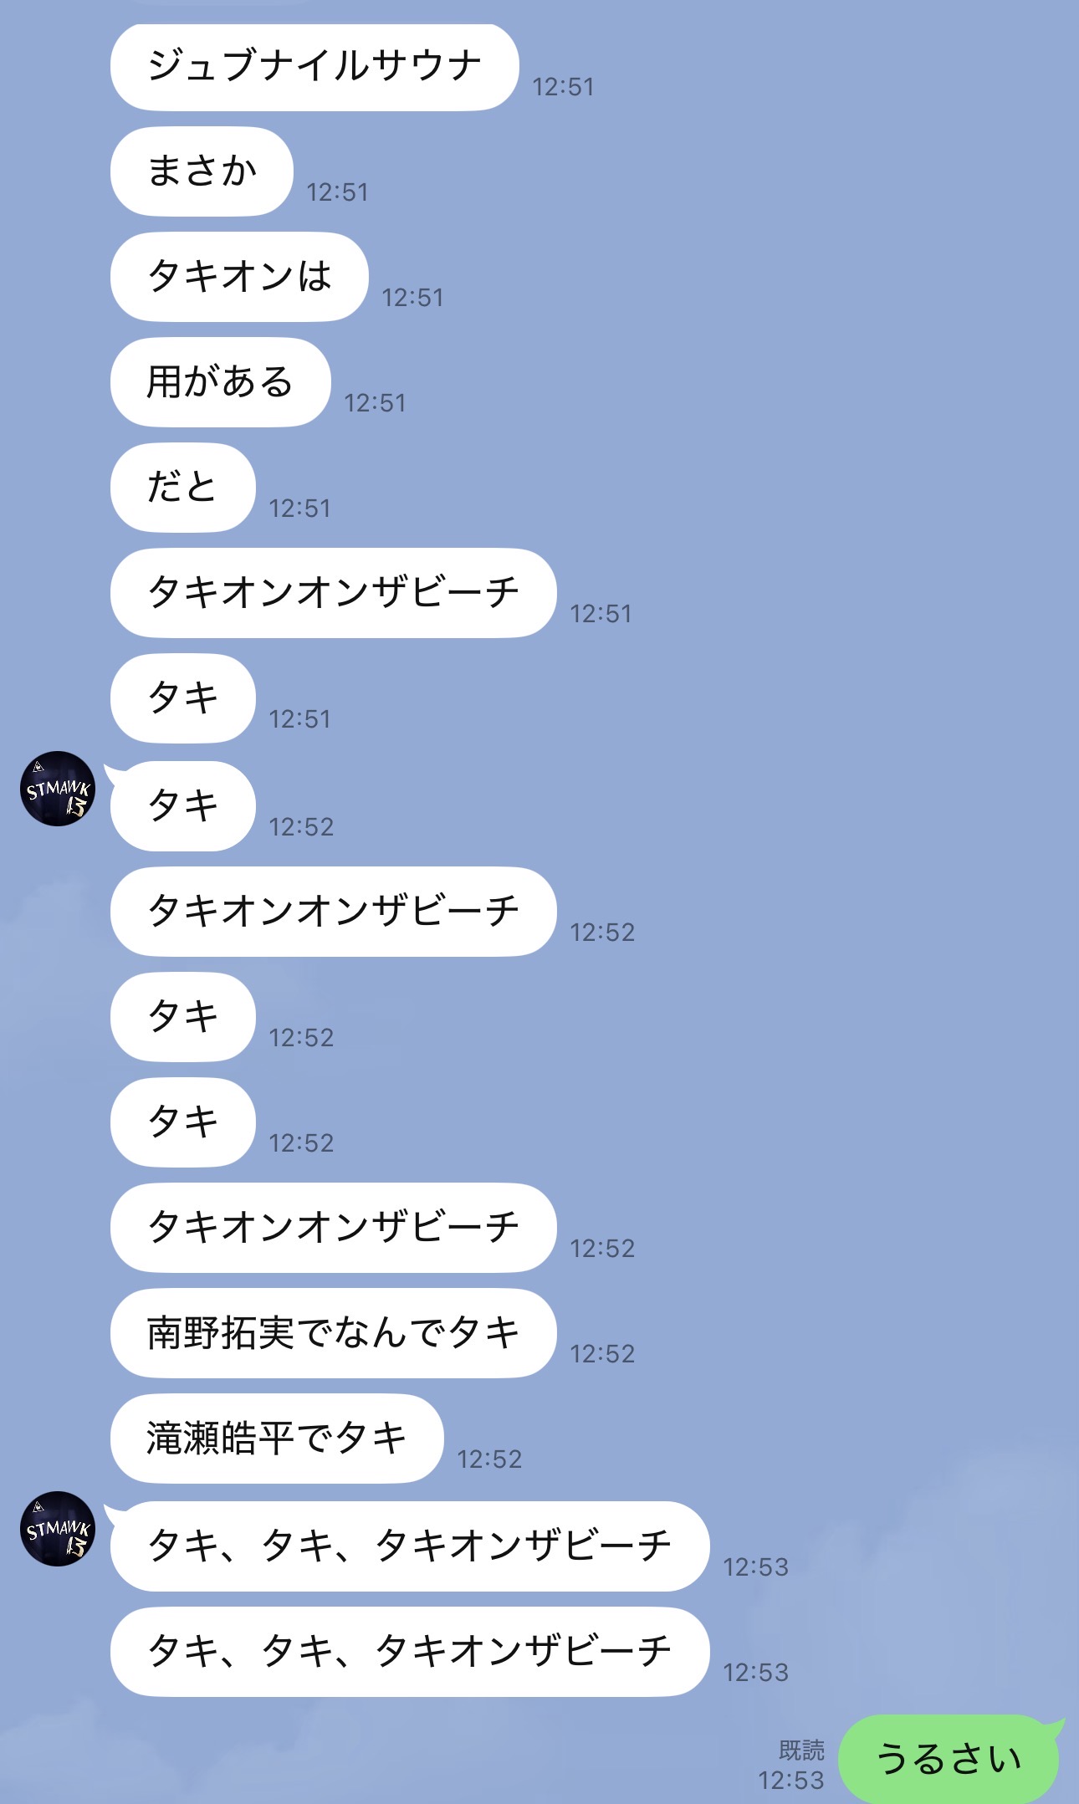The width and height of the screenshot is (1079, 1804).
Task: Select the green うるさい message bubble
Action: click(x=949, y=1759)
